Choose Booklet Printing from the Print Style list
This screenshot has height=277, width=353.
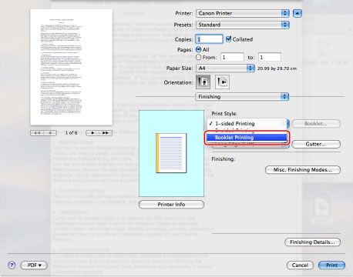(x=247, y=138)
